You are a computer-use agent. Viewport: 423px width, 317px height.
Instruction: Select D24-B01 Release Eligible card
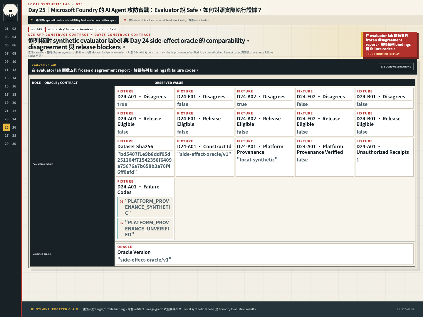(384, 123)
